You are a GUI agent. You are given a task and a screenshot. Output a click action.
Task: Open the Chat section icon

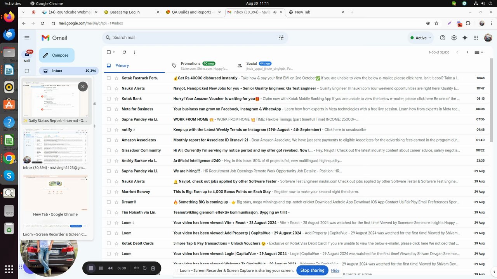click(27, 71)
